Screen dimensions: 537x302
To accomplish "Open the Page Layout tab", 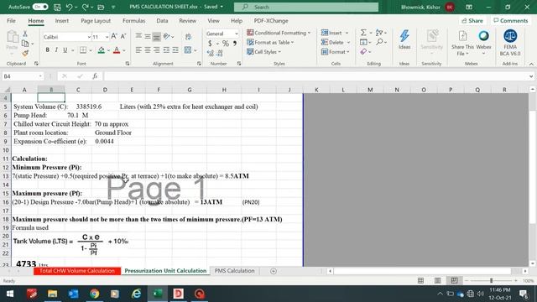I will pos(96,20).
